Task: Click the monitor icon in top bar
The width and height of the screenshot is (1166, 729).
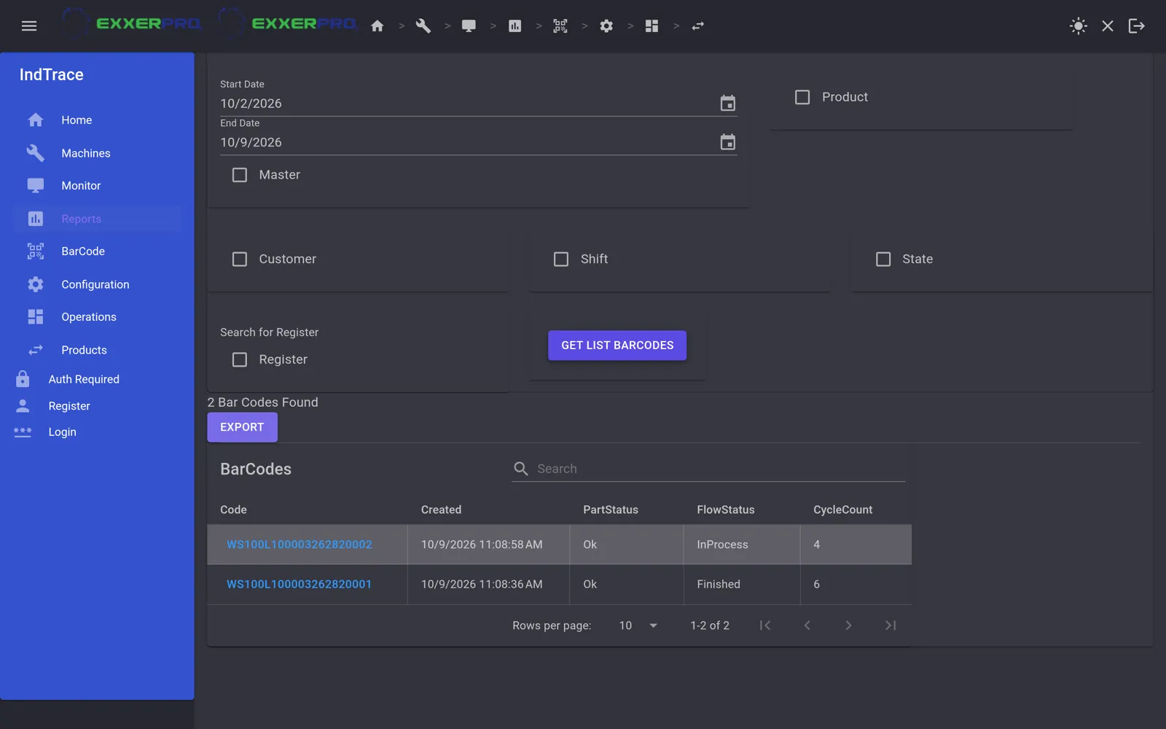Action: pyautogui.click(x=469, y=26)
